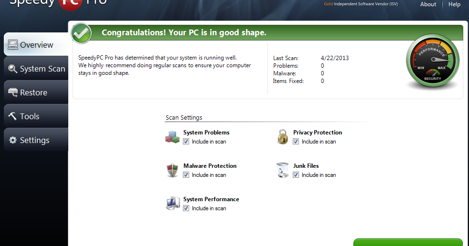The width and height of the screenshot is (469, 246).
Task: Switch to System Scan tab
Action: [x=36, y=68]
